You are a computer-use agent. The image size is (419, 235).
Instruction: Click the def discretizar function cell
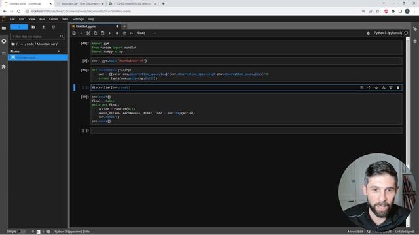pos(246,74)
